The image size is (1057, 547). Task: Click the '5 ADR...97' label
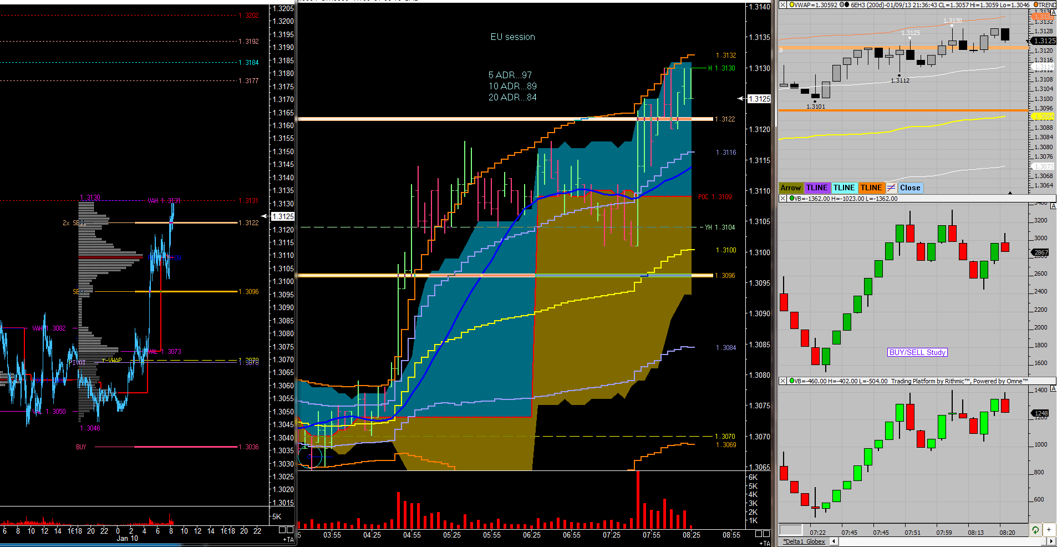(510, 75)
